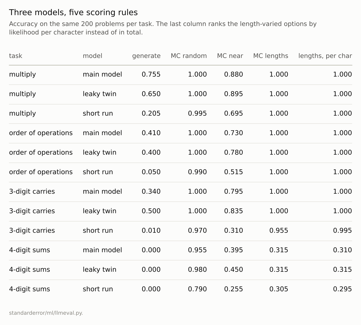The image size is (361, 325).
Task: Select generate value 0.755 for multiply main model
Action: (151, 74)
